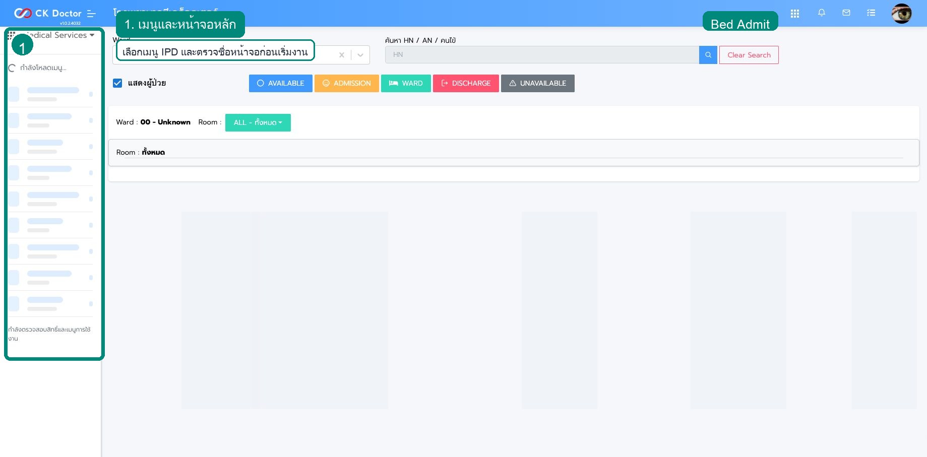Click the UNAVAILABLE filter button
927x457 pixels.
(538, 83)
